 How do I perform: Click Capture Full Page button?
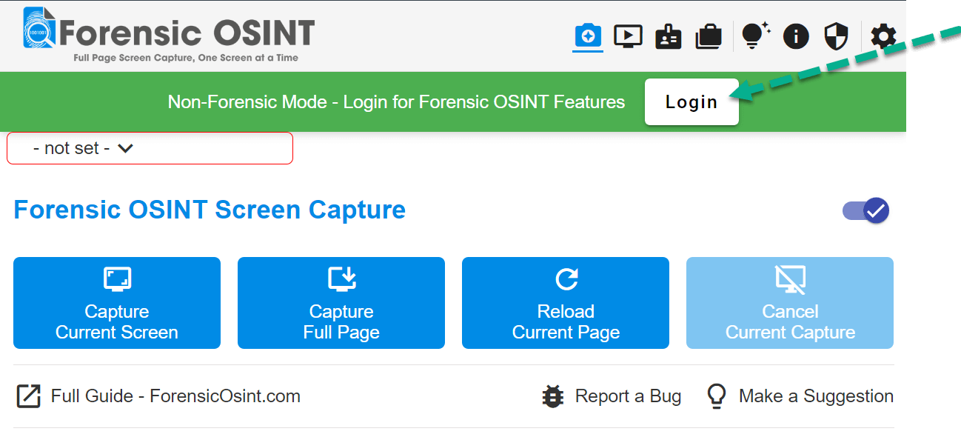(341, 303)
